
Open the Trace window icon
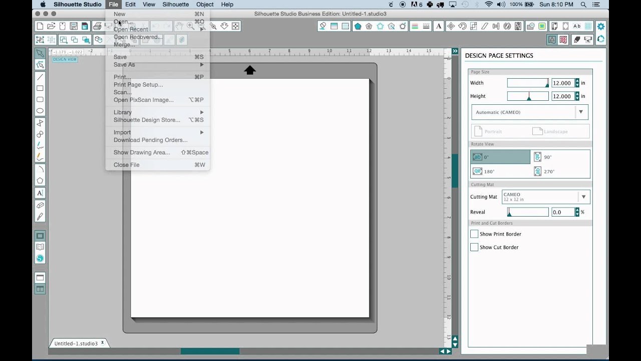click(x=542, y=26)
